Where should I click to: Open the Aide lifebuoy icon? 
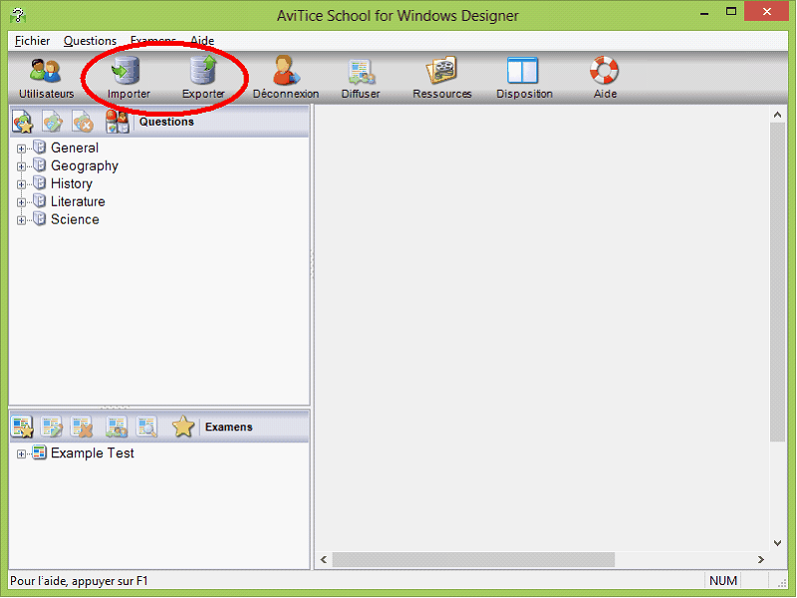pos(605,70)
